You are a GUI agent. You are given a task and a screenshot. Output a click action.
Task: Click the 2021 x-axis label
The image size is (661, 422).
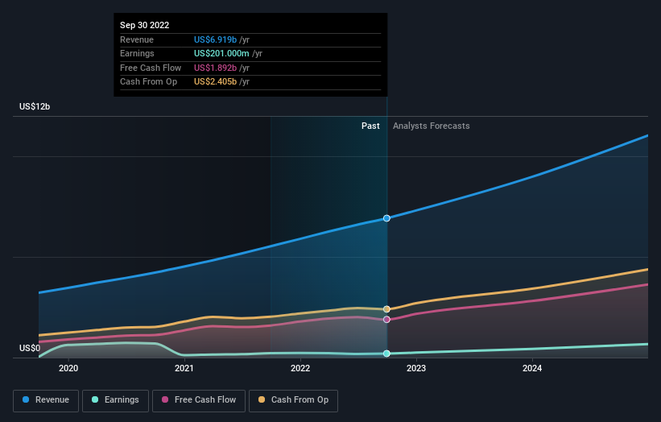(184, 368)
